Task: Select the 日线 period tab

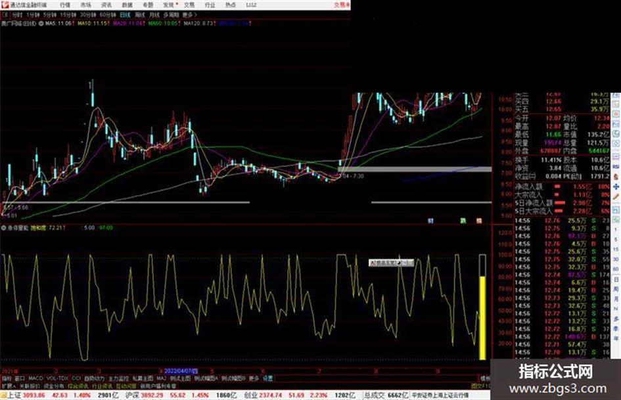Action: coord(125,14)
